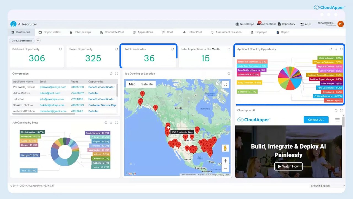Go to the Talent Pool tab

click(x=192, y=32)
